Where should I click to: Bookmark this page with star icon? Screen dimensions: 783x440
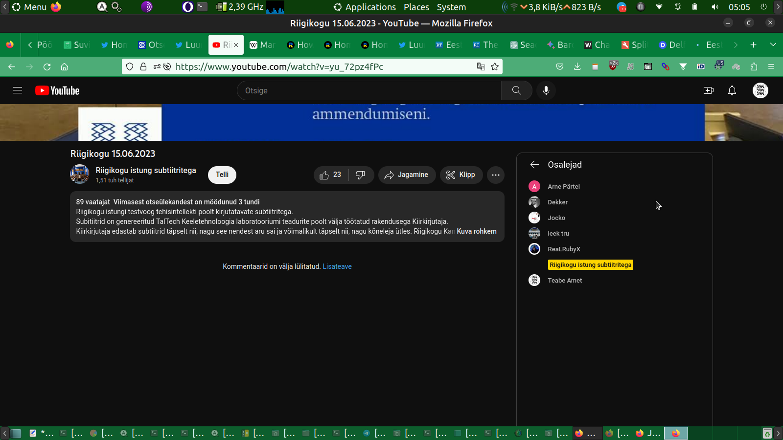[495, 66]
